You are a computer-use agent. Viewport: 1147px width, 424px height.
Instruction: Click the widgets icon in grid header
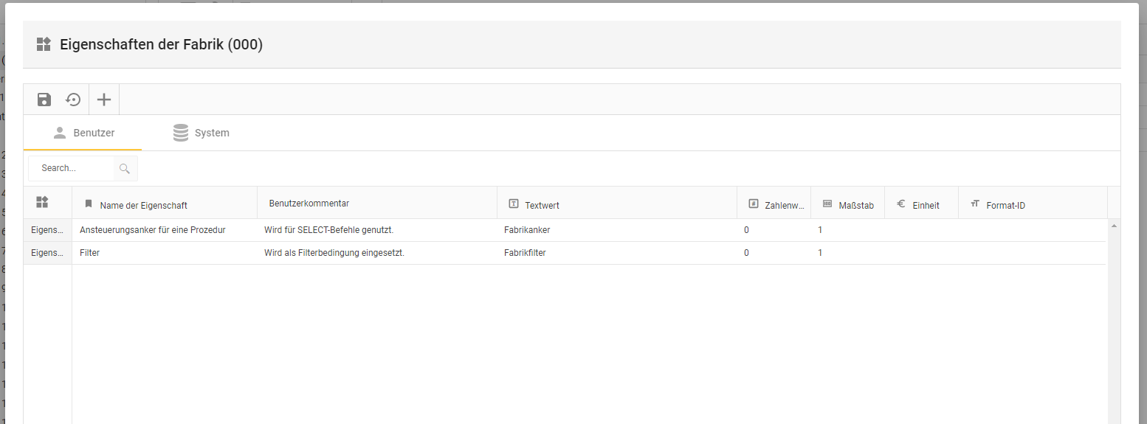tap(42, 202)
